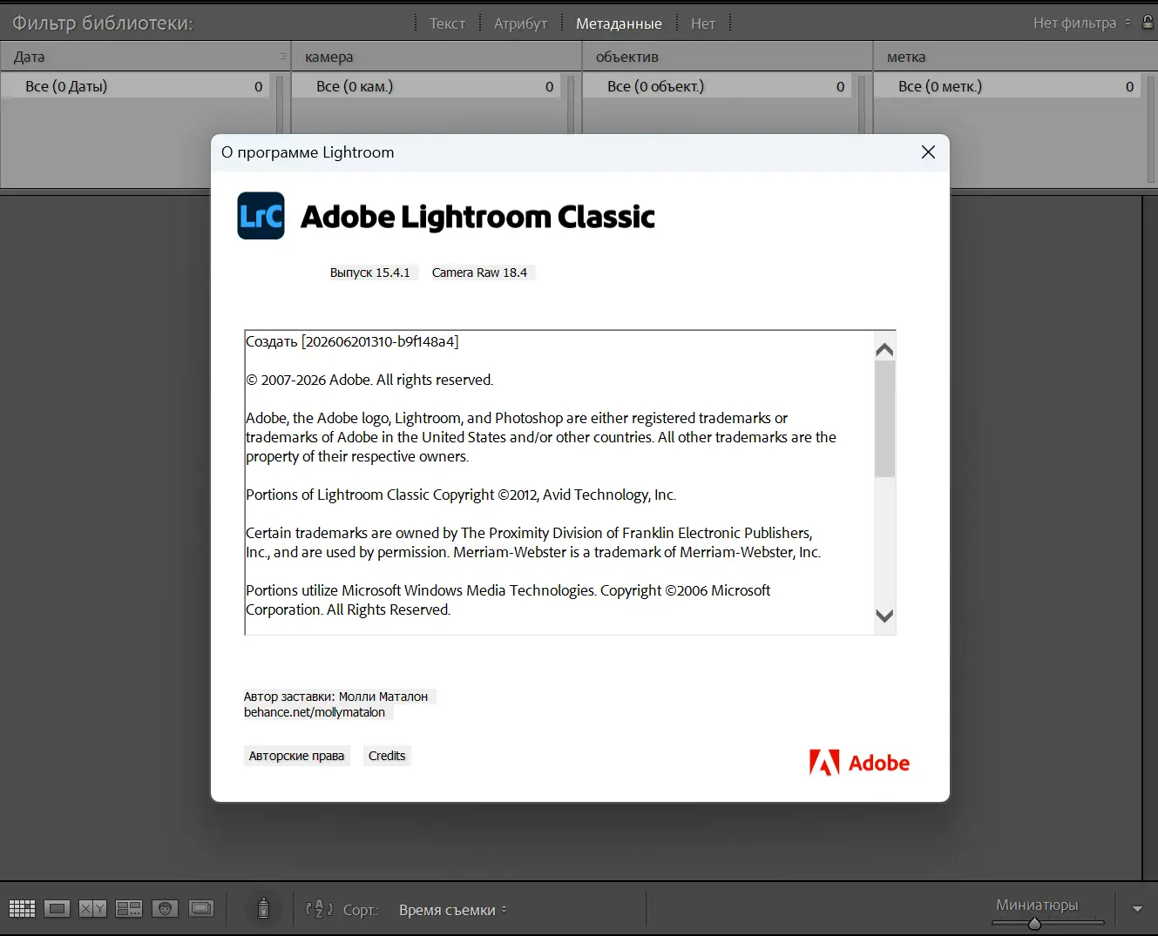Image resolution: width=1158 pixels, height=936 pixels.
Task: Click the license text scrollbar thumb
Action: pos(884,419)
